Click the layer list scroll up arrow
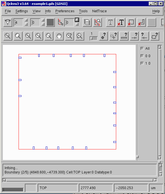 [x=160, y=47]
